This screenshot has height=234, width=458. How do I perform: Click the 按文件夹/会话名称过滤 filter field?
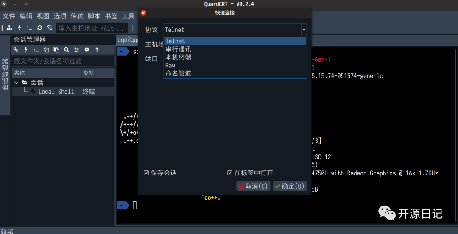tap(62, 61)
